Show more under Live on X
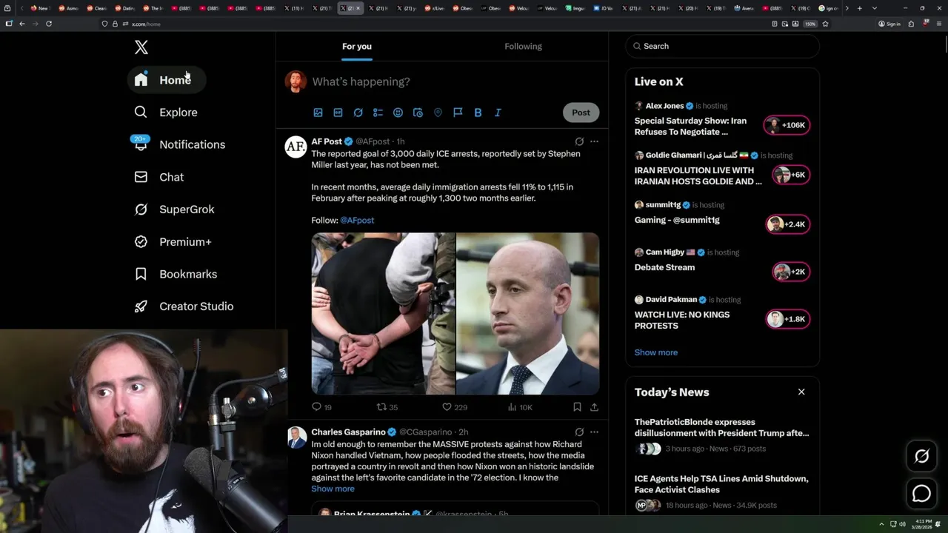The height and width of the screenshot is (533, 948). coord(656,352)
